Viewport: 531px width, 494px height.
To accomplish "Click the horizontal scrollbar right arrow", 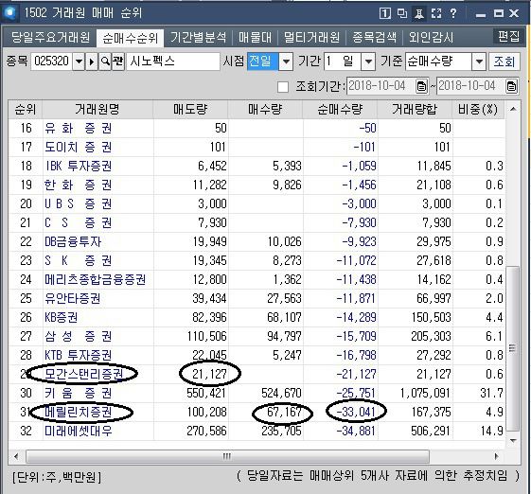I will 496,456.
